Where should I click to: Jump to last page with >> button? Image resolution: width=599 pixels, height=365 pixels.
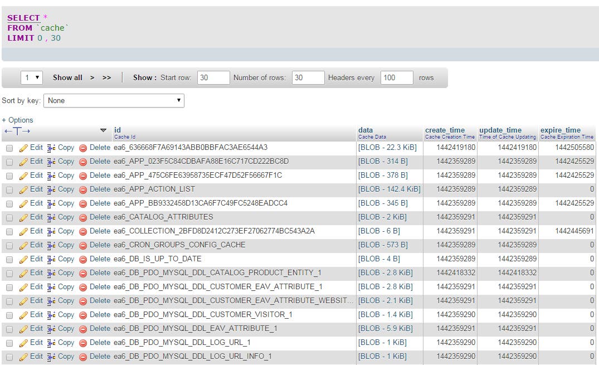coord(106,77)
